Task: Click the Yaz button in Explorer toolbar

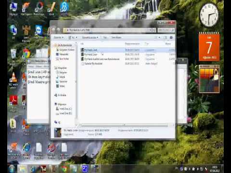Action: coord(105,37)
